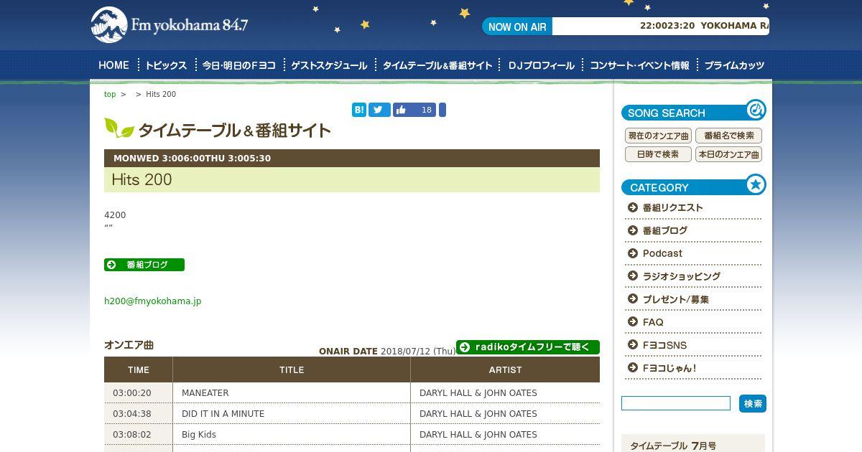
Task: Share the page with the Twitter bird icon
Action: click(379, 110)
